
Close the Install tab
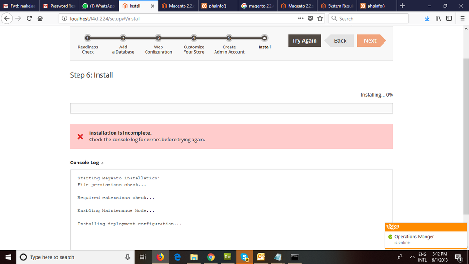[x=152, y=6]
